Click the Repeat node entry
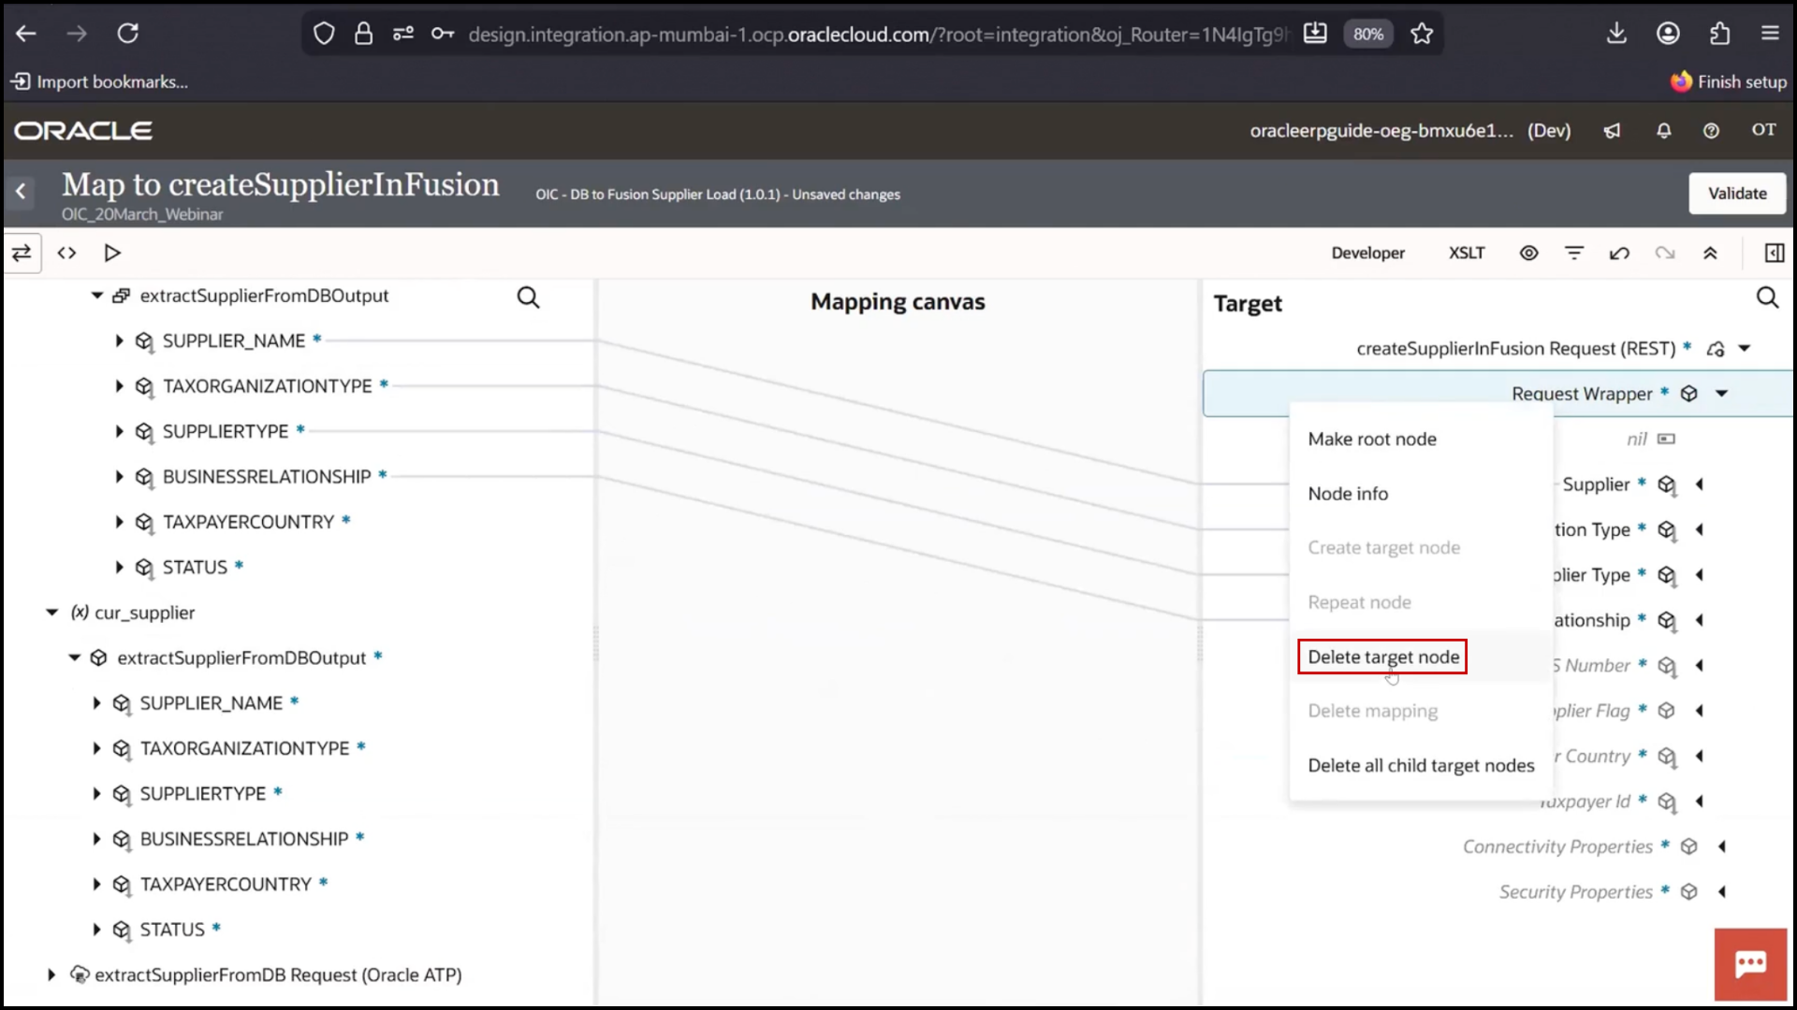This screenshot has height=1010, width=1797. pos(1359,603)
